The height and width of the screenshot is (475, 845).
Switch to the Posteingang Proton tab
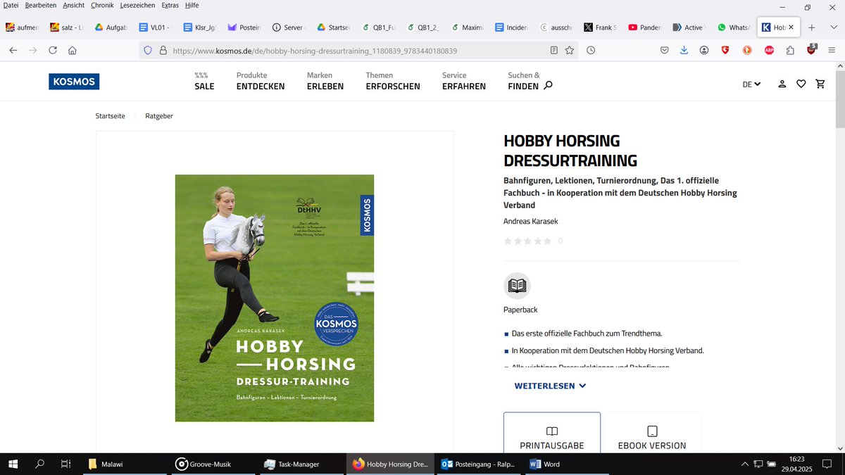(x=244, y=27)
